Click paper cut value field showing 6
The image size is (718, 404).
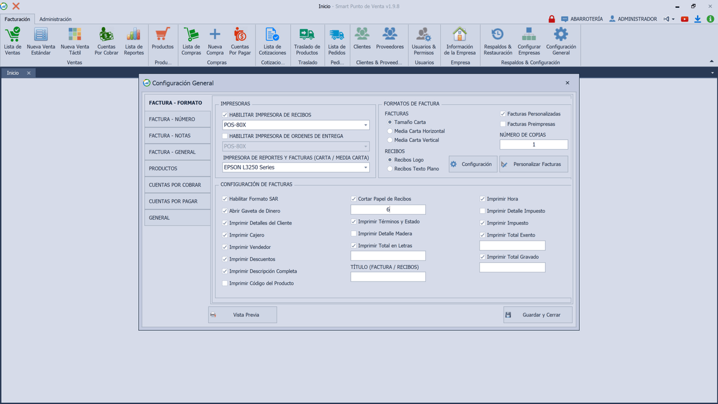[388, 209]
